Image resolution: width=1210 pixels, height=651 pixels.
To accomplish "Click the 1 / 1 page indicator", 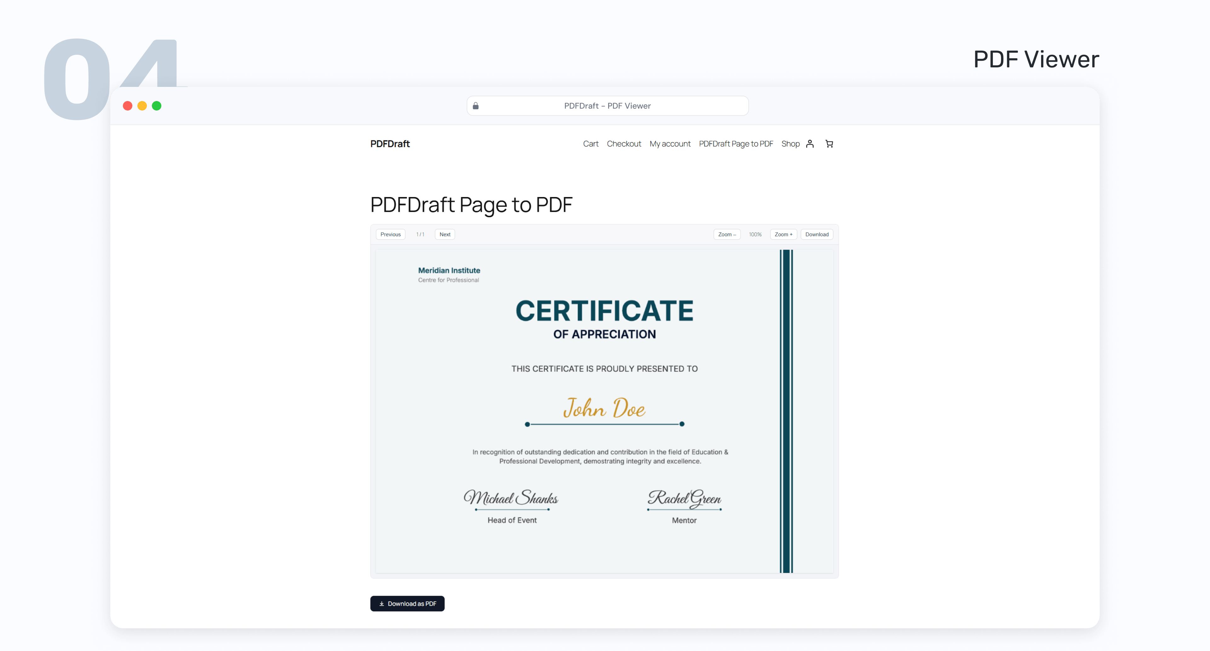I will pos(420,234).
